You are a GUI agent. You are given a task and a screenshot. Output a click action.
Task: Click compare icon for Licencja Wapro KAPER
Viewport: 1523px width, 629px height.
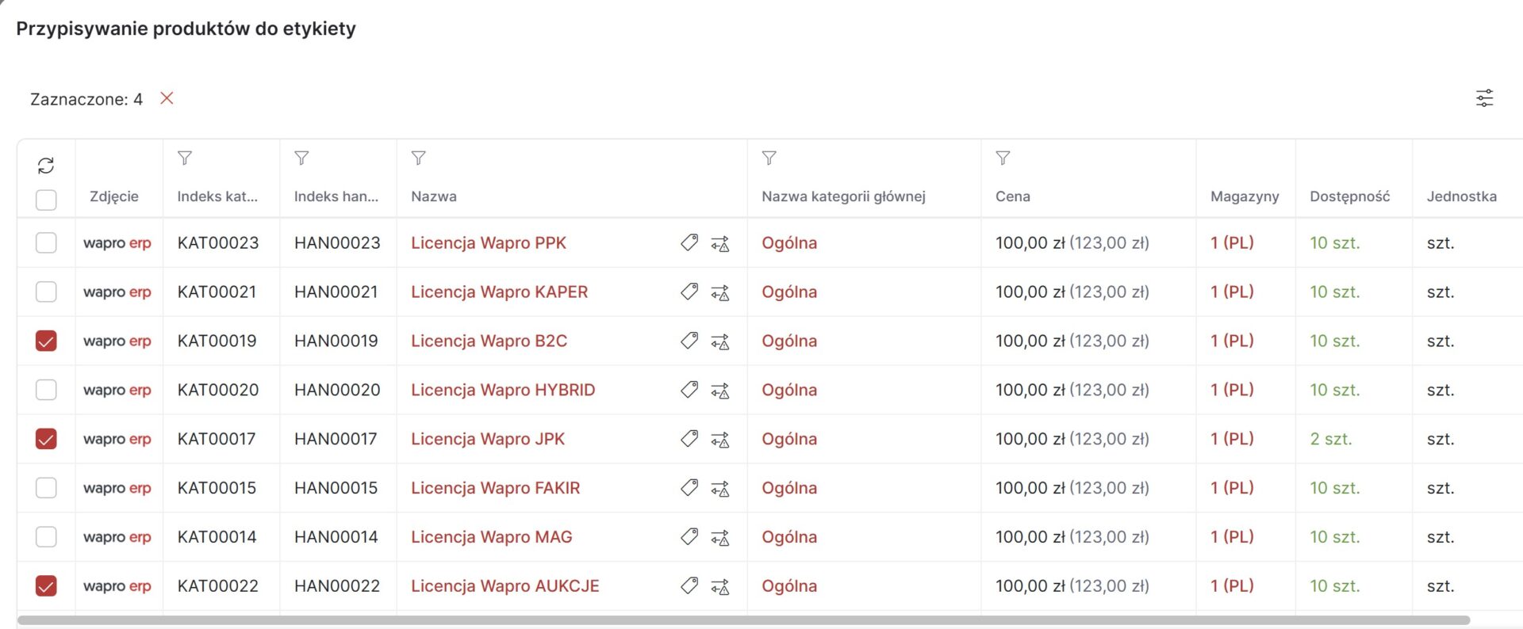720,293
